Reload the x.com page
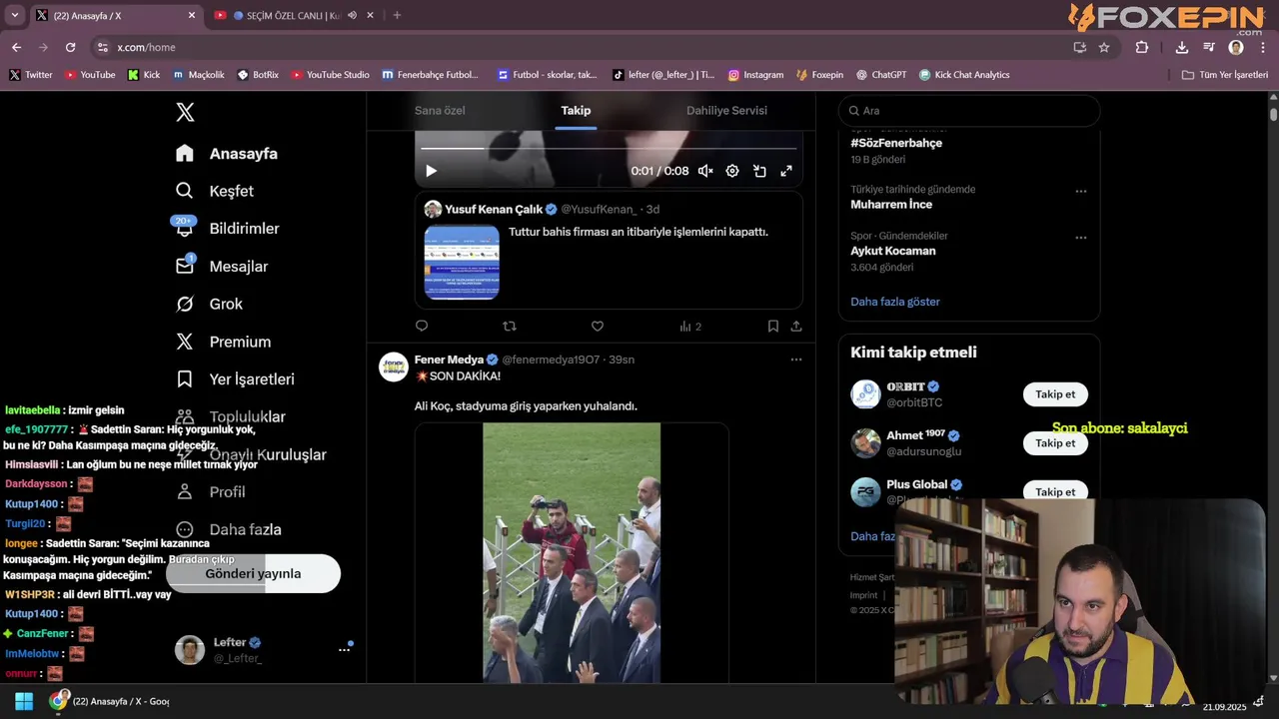Viewport: 1279px width, 719px height. [x=70, y=47]
